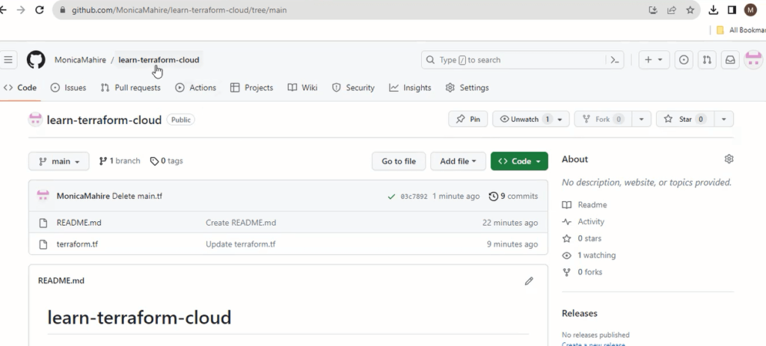Open the Wiki tab
This screenshot has height=346, width=766.
(302, 88)
